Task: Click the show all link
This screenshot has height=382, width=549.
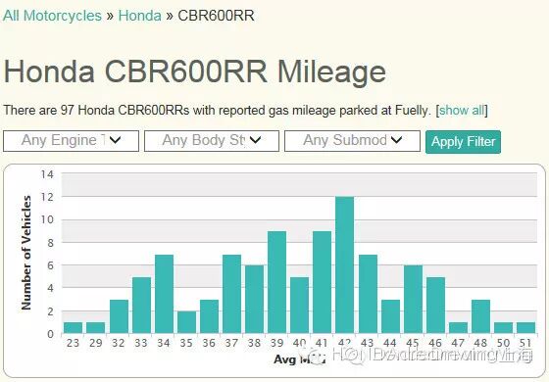Action: pyautogui.click(x=462, y=110)
